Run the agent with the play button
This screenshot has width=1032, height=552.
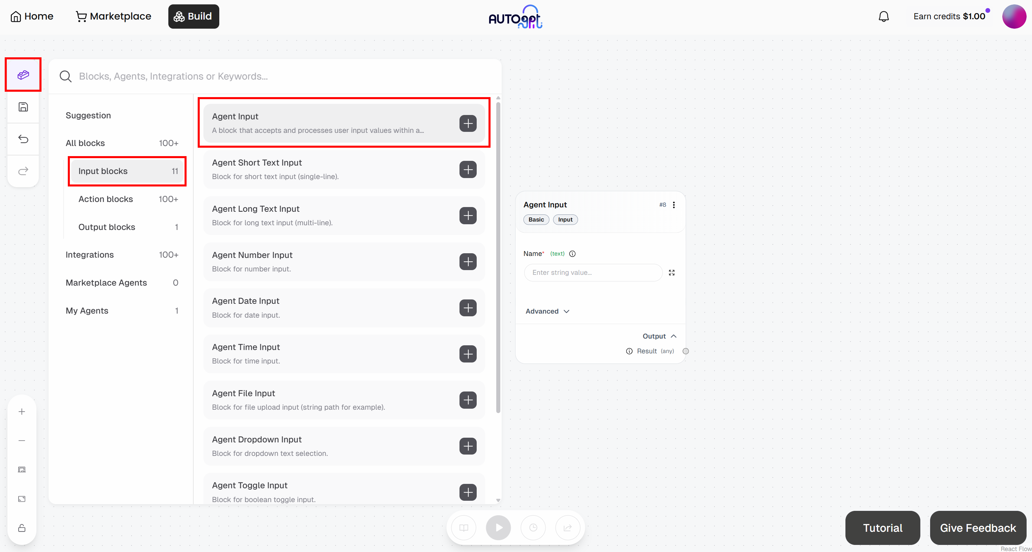(x=498, y=528)
